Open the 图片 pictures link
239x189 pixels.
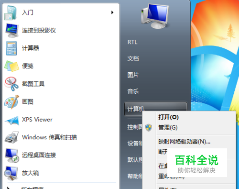pos(133,75)
